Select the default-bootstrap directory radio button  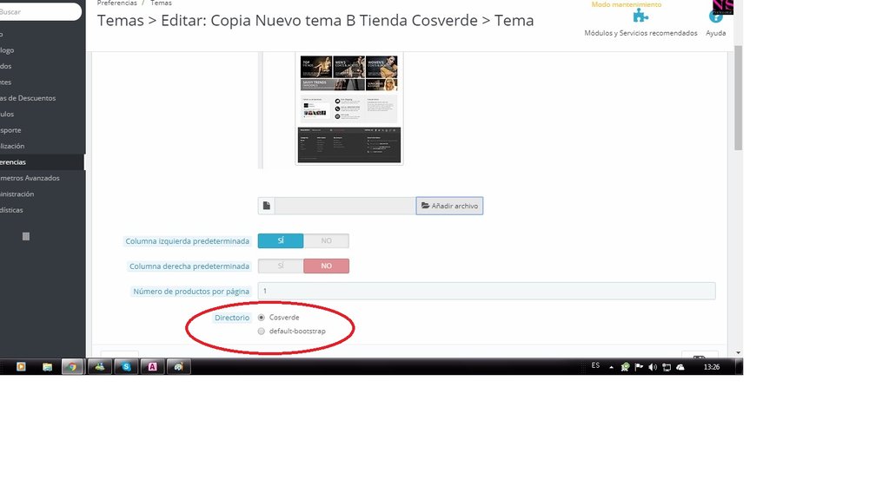261,332
